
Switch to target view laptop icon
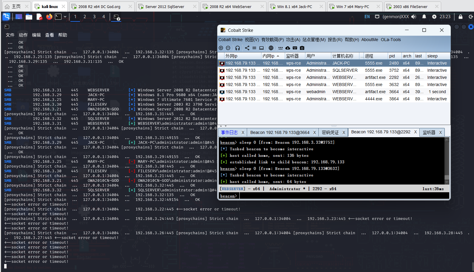click(x=261, y=48)
